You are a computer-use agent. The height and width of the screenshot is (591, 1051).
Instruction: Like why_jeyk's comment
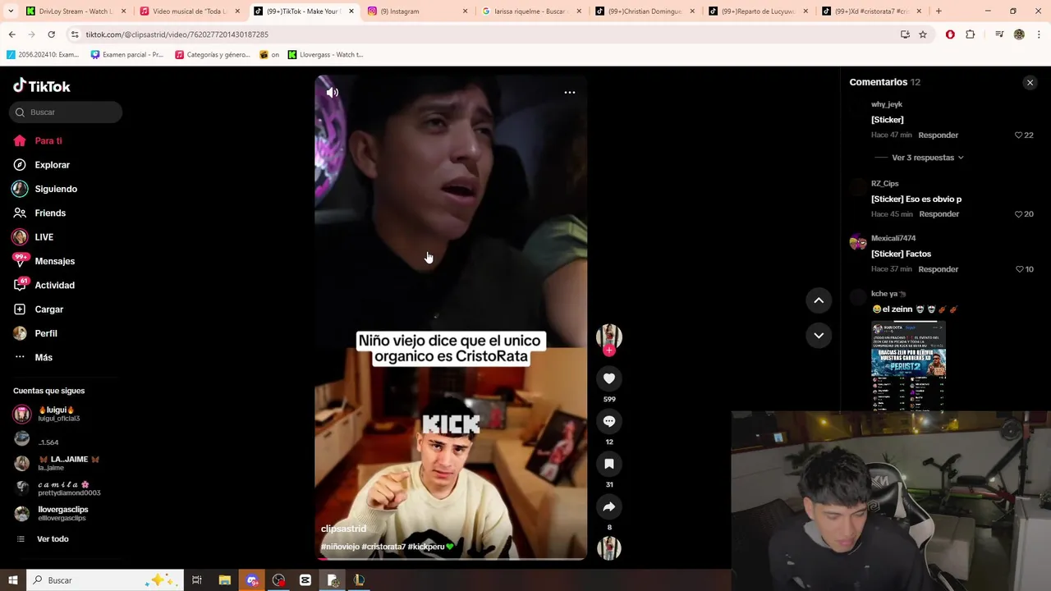click(x=1019, y=135)
